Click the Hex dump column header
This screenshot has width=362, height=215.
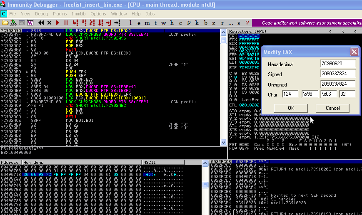click(x=82, y=163)
